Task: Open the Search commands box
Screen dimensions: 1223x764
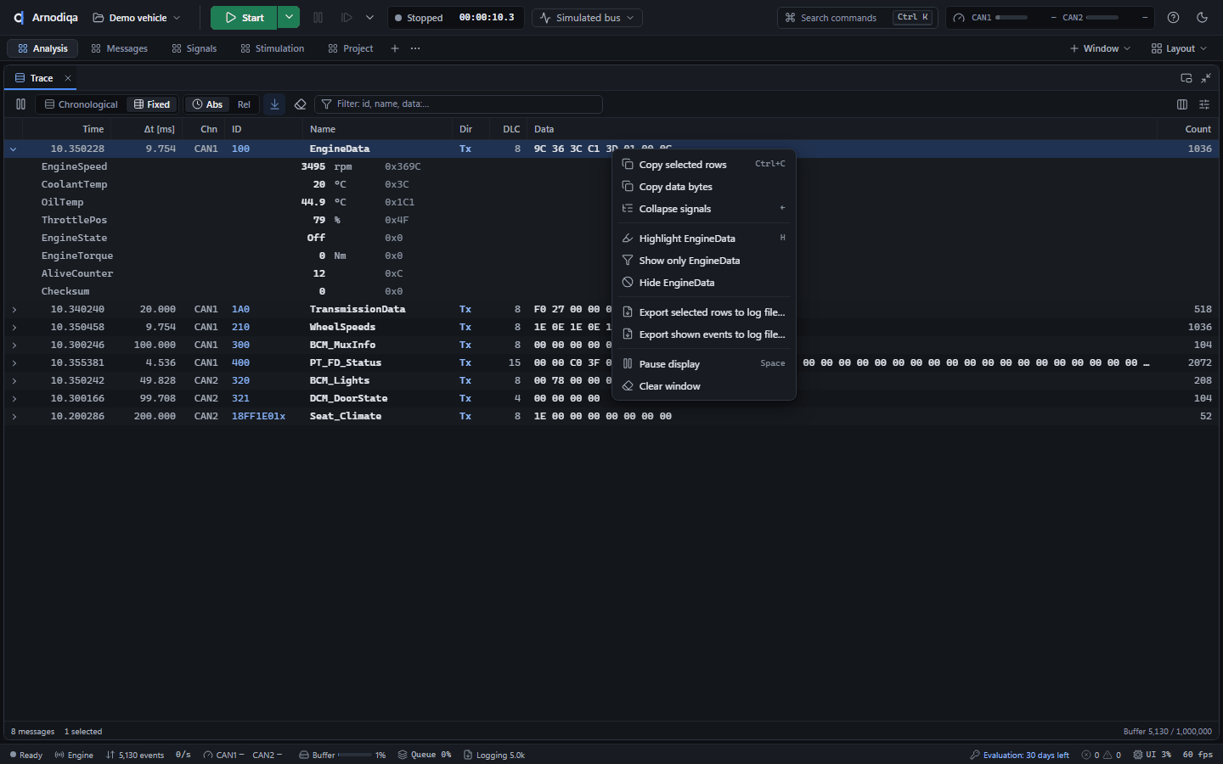Action: pos(857,17)
